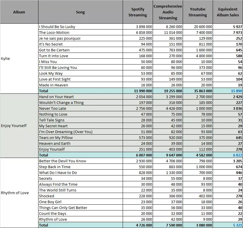The image size is (243, 228).
Task: Click 'Better the Devil You Know' cell
Action: point(80,161)
